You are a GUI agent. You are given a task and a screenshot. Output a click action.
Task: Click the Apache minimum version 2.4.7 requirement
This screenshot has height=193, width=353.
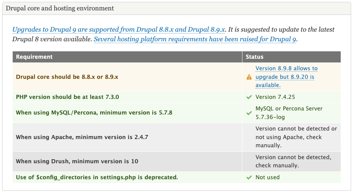(82, 137)
